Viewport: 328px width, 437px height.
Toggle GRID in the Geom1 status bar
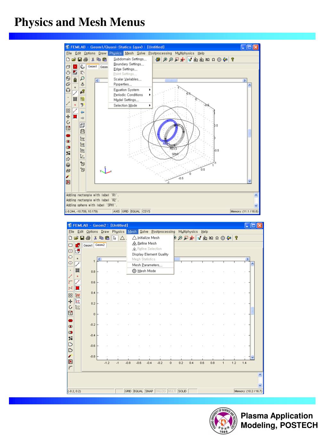point(125,211)
